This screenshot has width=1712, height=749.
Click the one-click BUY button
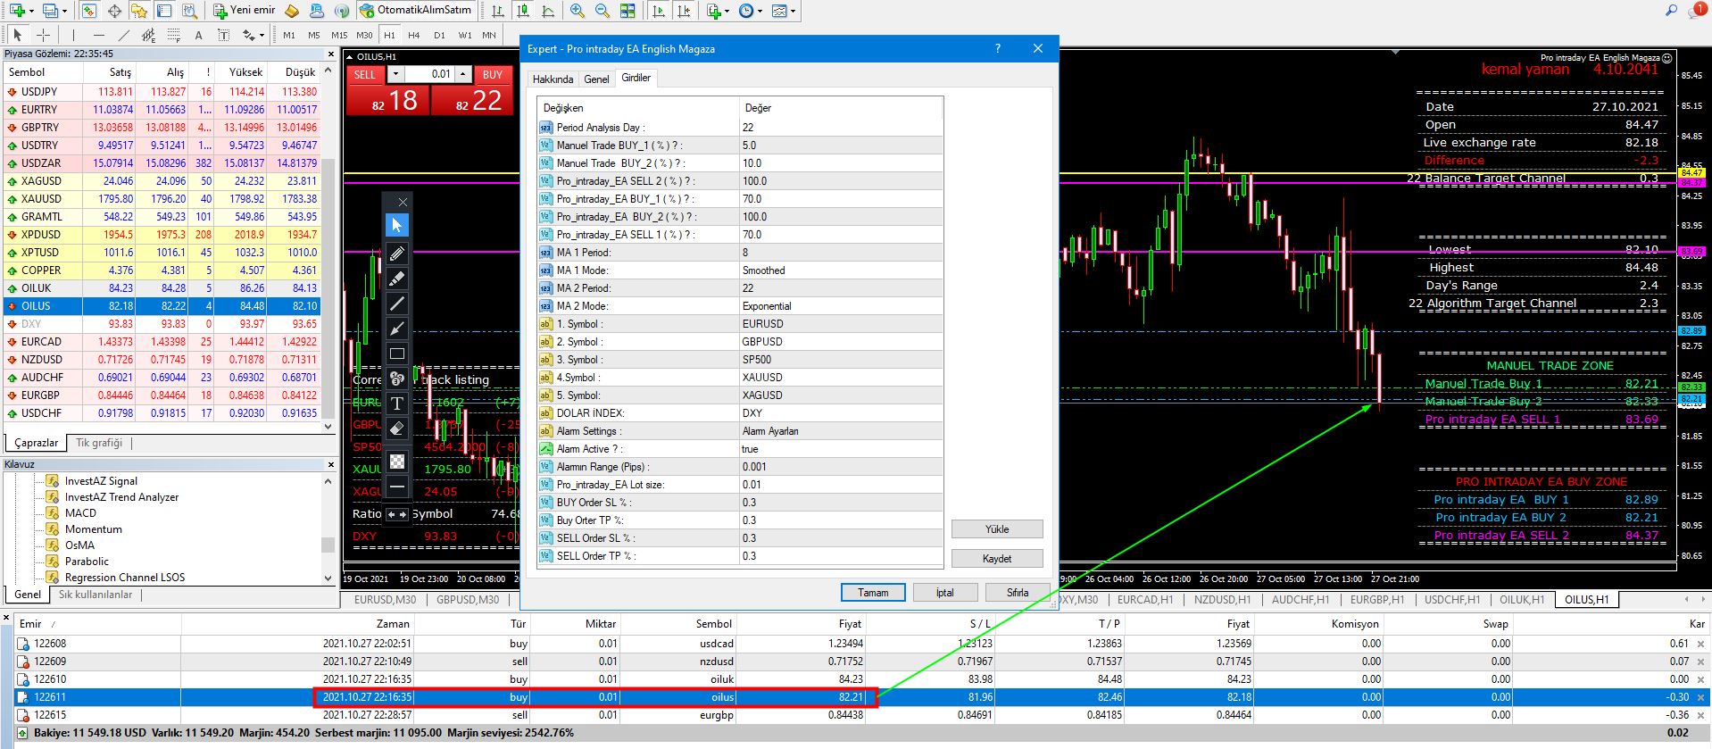coord(492,74)
